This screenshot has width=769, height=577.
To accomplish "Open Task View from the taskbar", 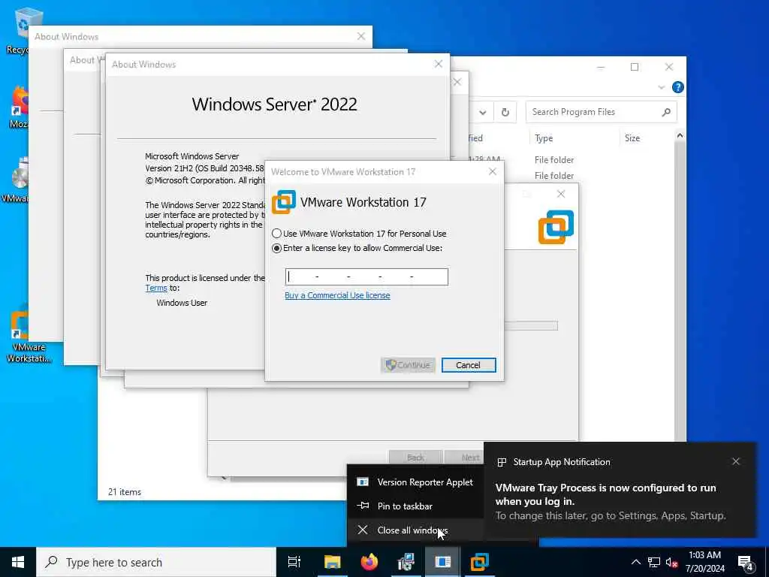I will click(x=294, y=562).
